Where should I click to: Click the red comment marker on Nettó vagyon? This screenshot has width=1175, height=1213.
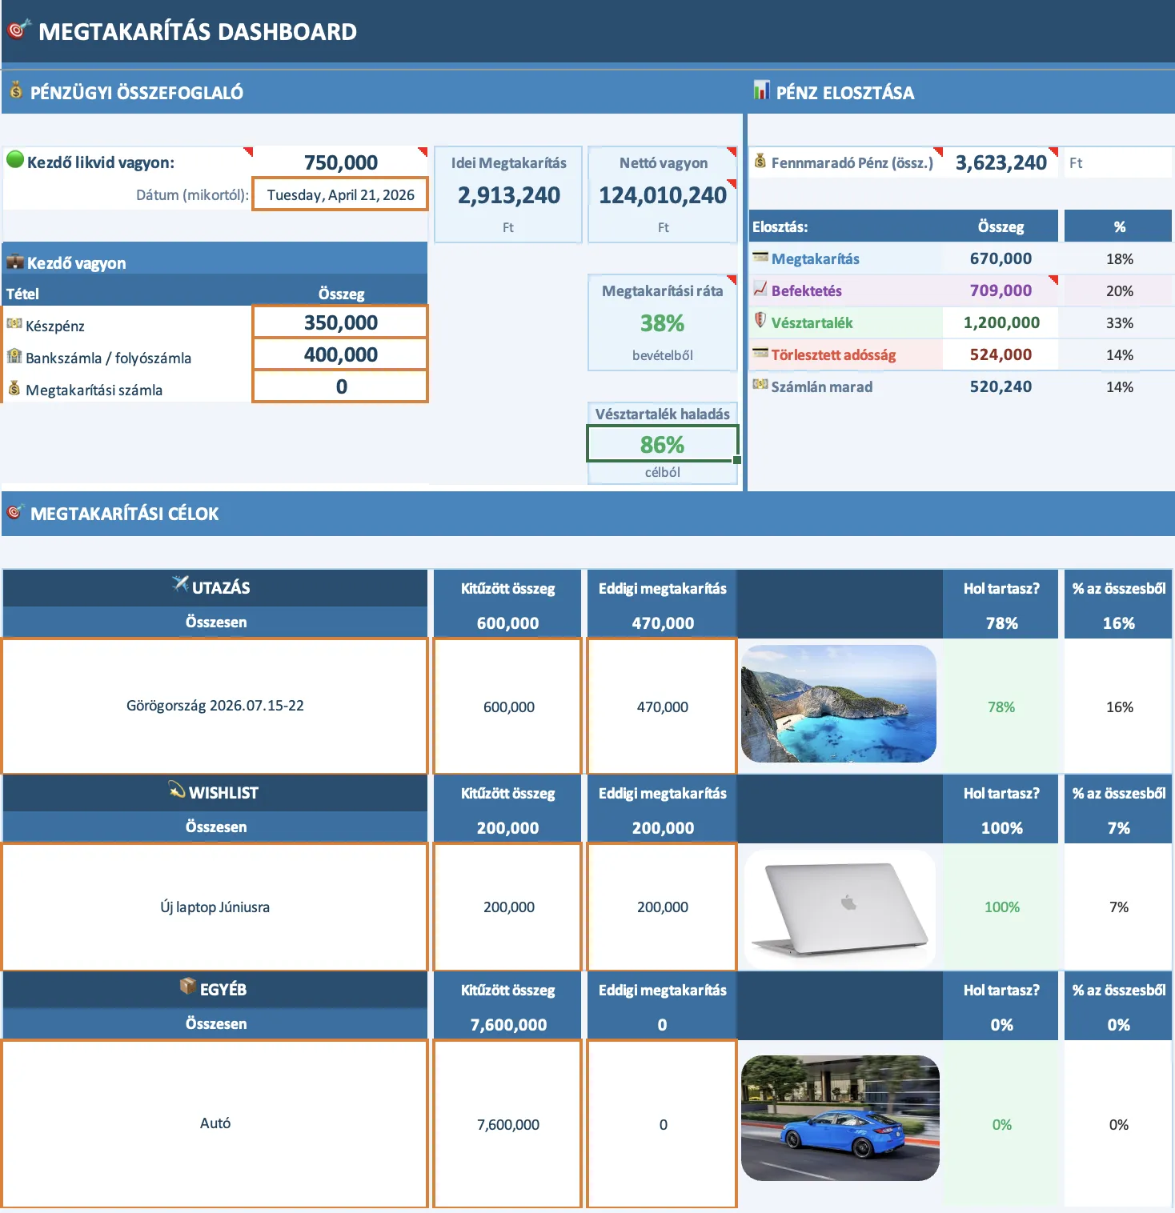[x=732, y=151]
